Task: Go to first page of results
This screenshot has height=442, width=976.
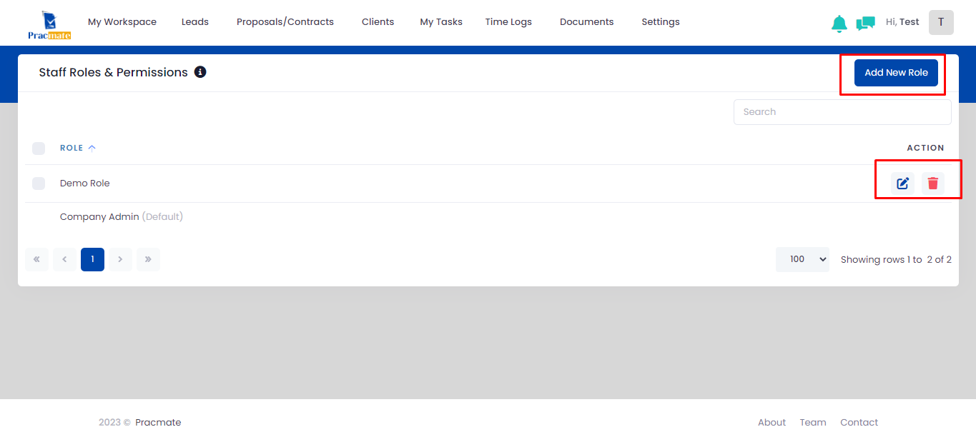Action: (x=36, y=259)
